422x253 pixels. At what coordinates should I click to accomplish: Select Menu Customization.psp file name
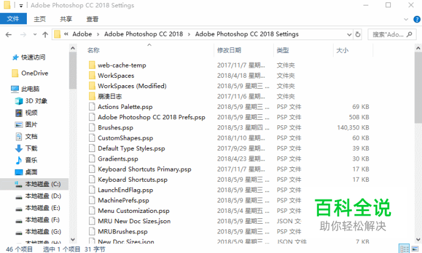134,211
